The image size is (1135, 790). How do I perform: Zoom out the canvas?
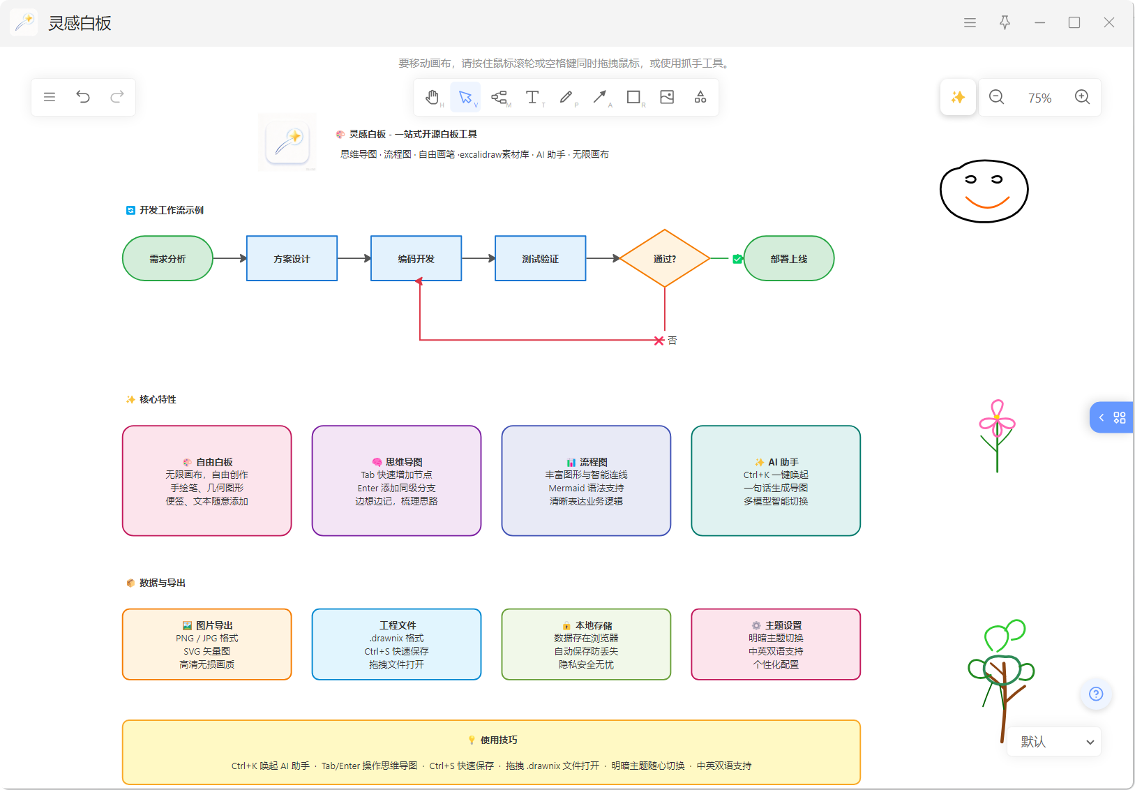(x=997, y=97)
